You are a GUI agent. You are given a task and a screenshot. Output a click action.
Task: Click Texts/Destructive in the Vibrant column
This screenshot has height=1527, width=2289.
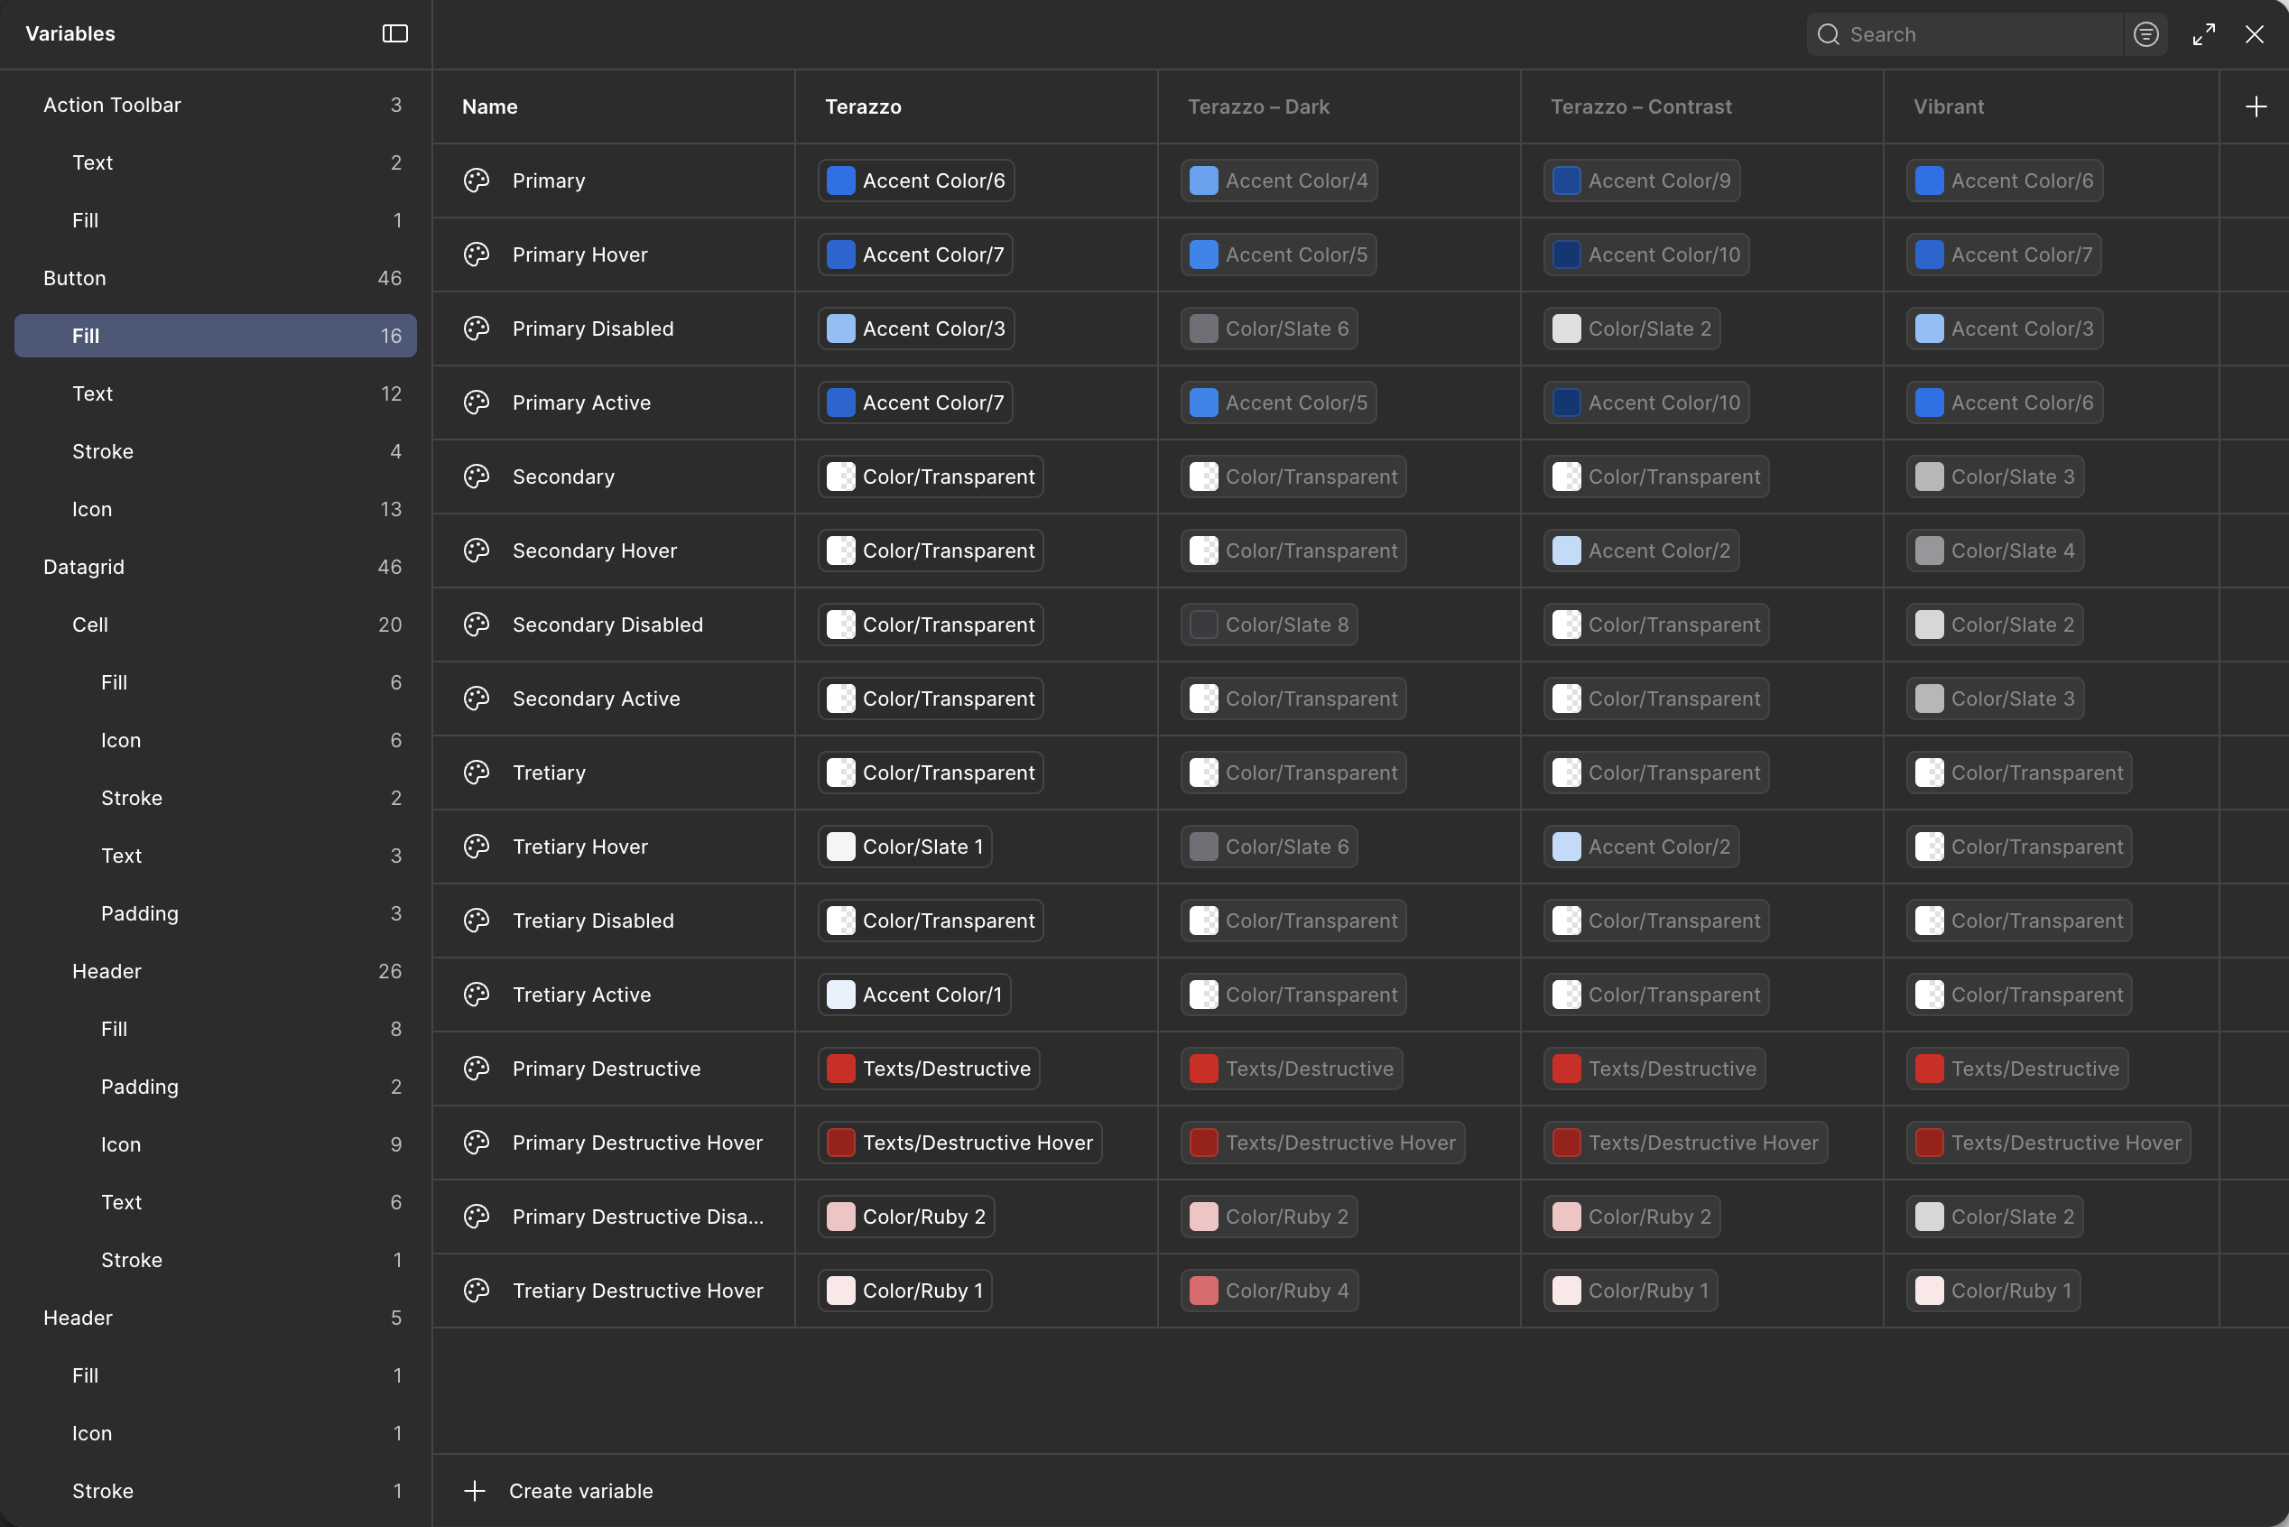pos(2017,1069)
